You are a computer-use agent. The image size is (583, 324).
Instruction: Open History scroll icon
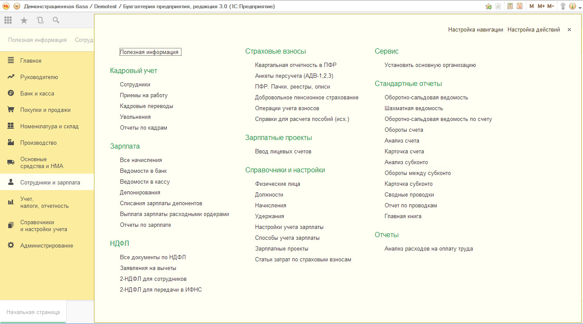40,20
